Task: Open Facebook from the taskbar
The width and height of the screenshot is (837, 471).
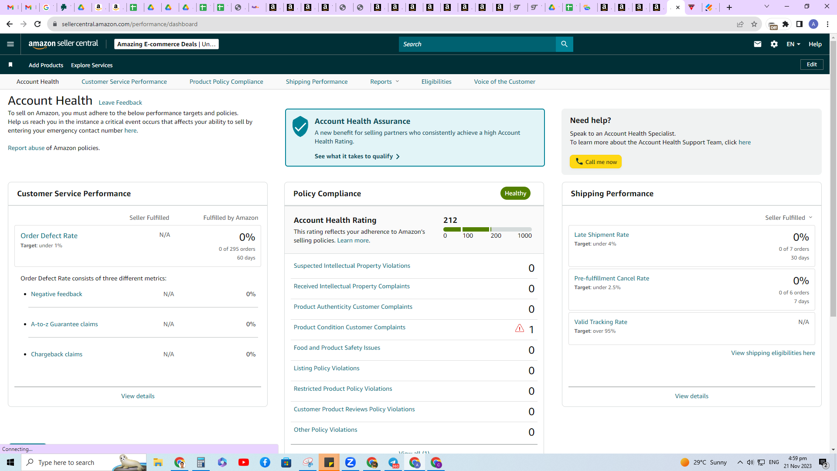Action: [265, 462]
